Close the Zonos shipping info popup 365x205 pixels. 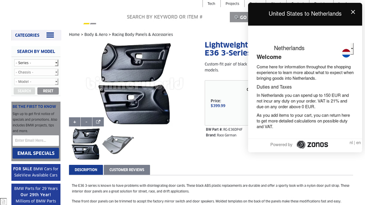click(353, 12)
